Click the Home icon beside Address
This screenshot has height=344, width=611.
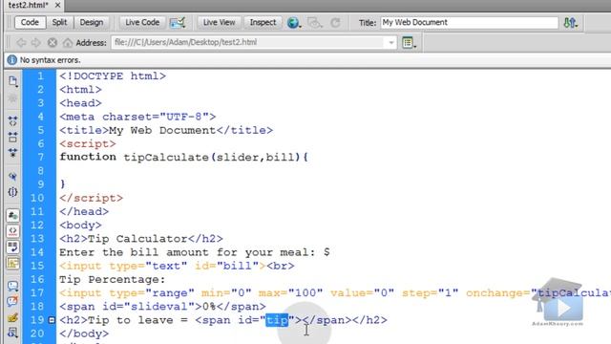[x=68, y=42]
